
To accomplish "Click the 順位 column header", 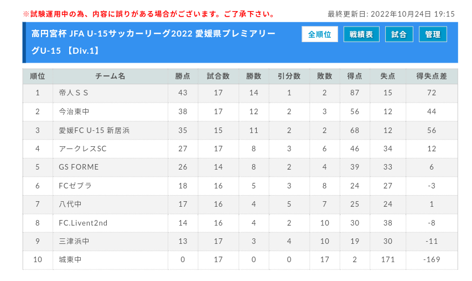I will pyautogui.click(x=38, y=76).
